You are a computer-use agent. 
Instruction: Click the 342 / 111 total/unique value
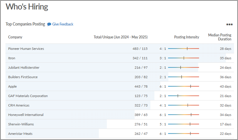pyautogui.click(x=140, y=58)
